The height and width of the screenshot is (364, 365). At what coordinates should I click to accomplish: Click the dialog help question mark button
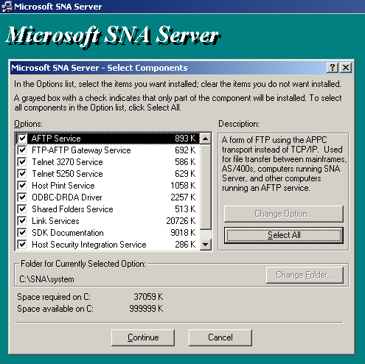(x=333, y=67)
